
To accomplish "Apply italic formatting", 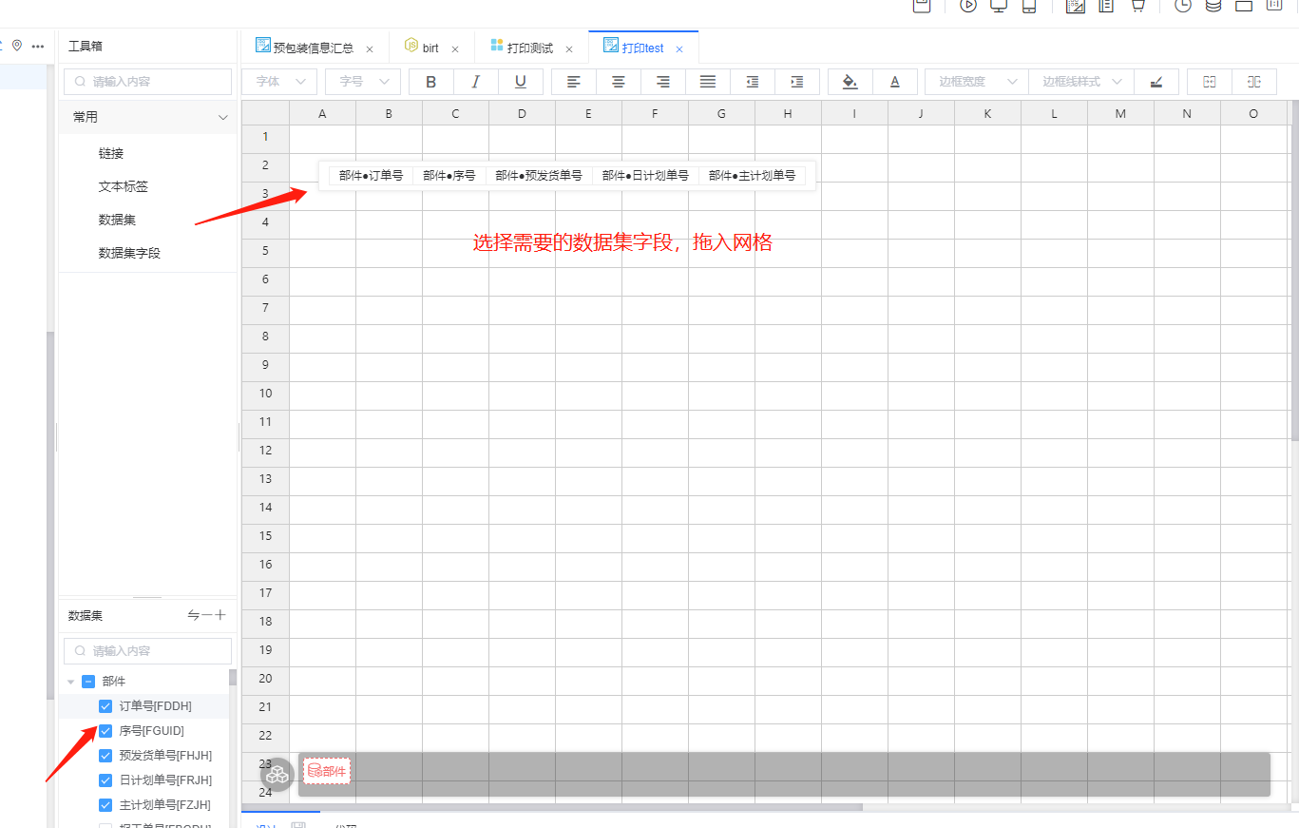I will (x=476, y=82).
